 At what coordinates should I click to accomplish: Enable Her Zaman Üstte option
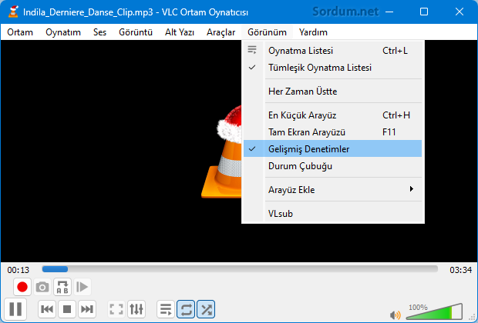pos(332,92)
